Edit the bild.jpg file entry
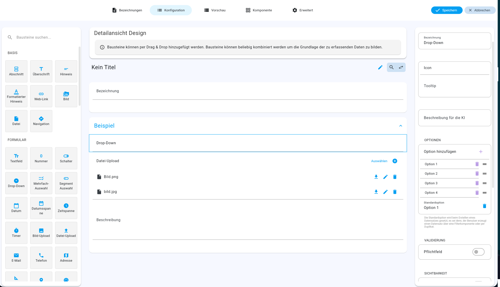The width and height of the screenshot is (500, 287). [386, 192]
